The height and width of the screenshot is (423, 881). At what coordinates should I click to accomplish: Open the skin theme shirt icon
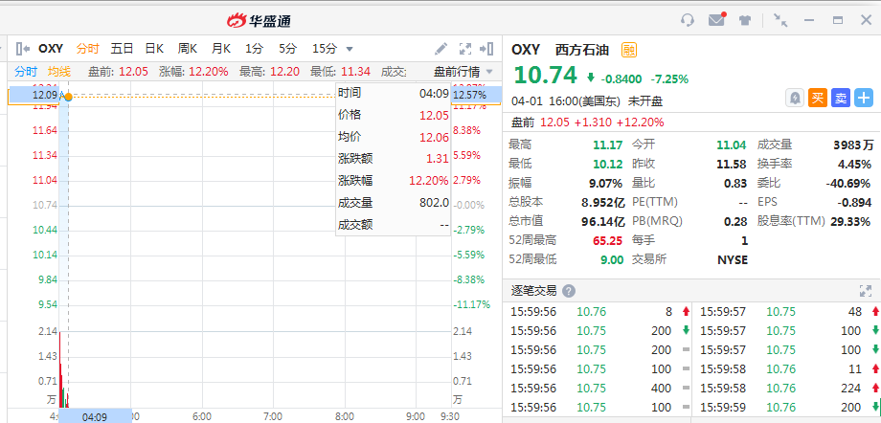pyautogui.click(x=747, y=19)
